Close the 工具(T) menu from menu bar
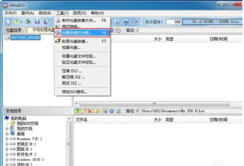 [62, 13]
